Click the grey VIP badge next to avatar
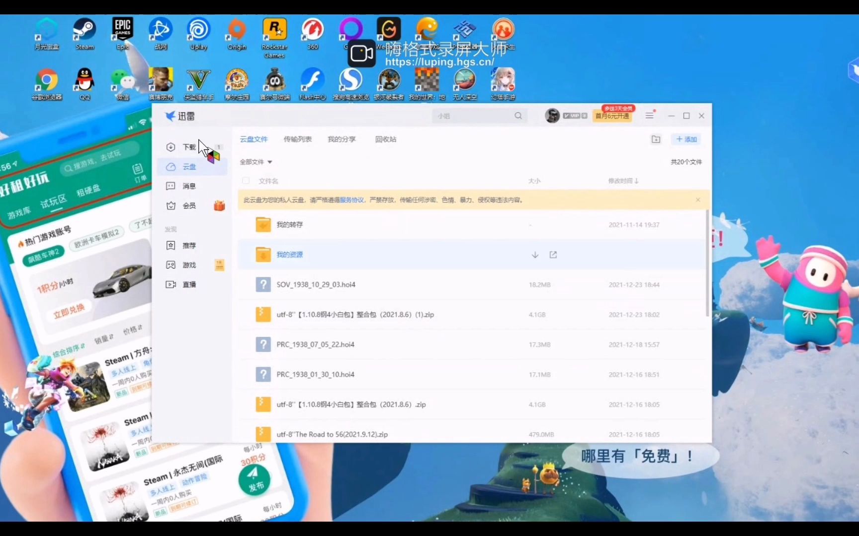The width and height of the screenshot is (859, 536). coord(575,116)
